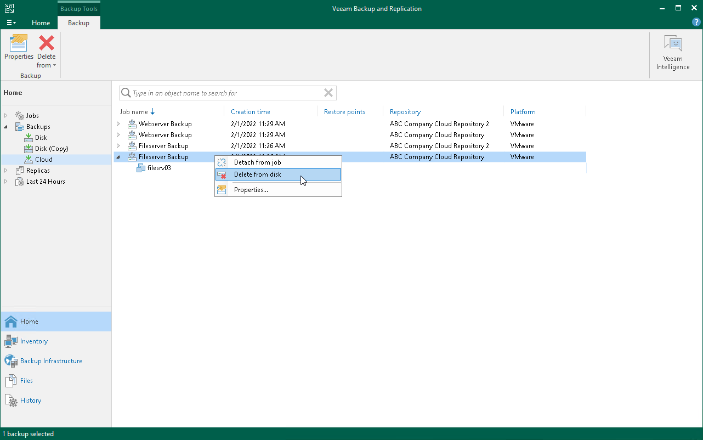Select Delete from disk in context menu
Image resolution: width=703 pixels, height=440 pixels.
(258, 174)
